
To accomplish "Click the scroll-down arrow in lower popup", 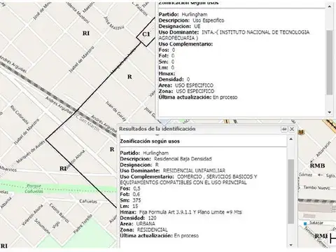I will coord(290,245).
